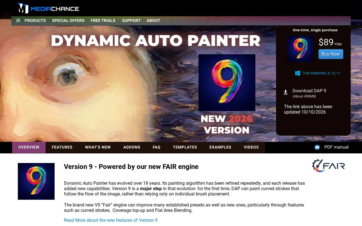The height and width of the screenshot is (226, 362).
Task: Click the number 9 thumbnail beside price
Action: (x=300, y=49)
